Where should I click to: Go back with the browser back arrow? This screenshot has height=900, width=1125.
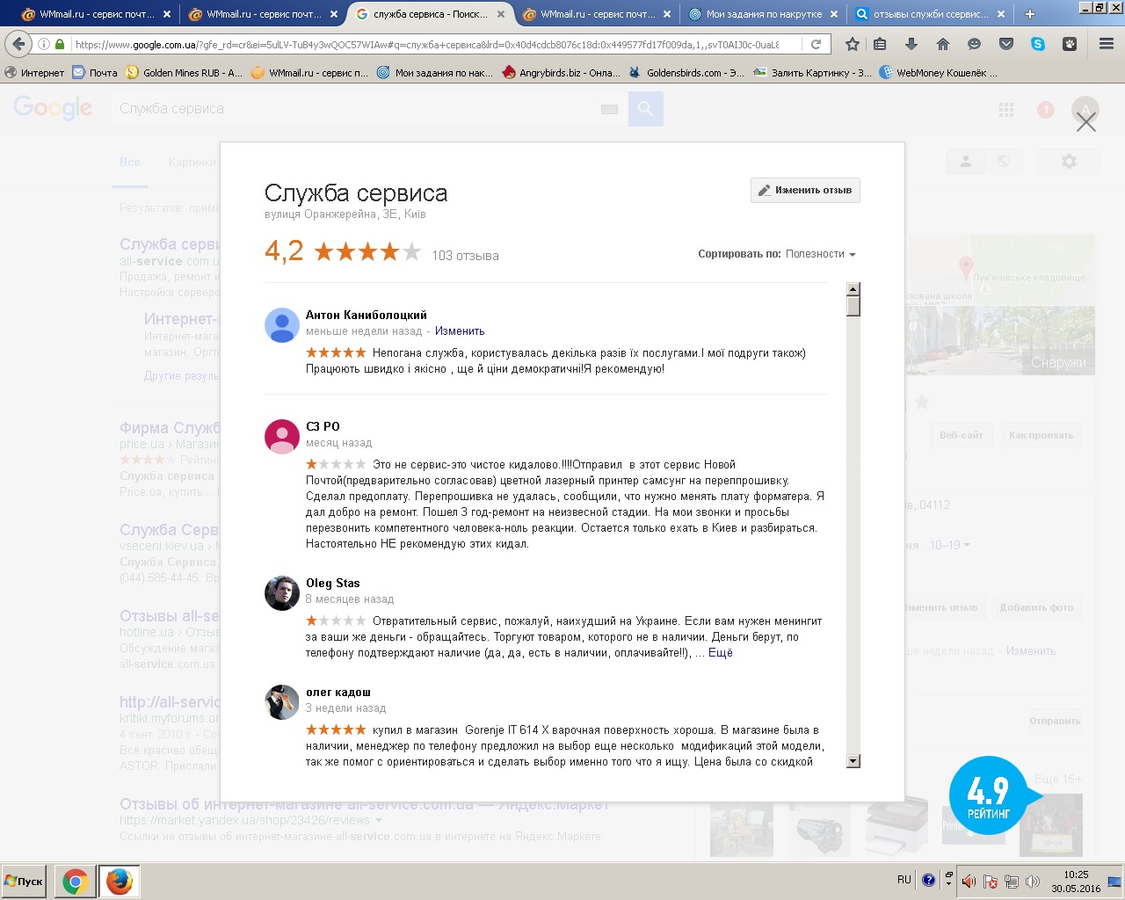click(18, 44)
